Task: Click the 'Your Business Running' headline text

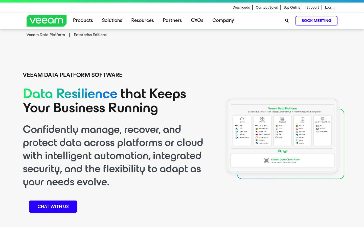Action: 90,108
